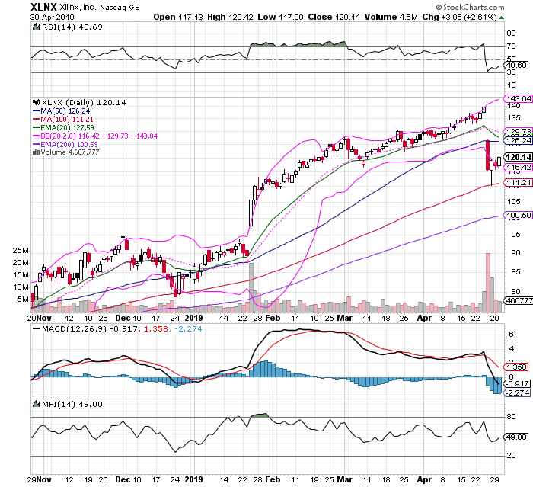Viewport: 533px width, 487px height.
Task: Click the -2.274 MACD histogram axis tag
Action: click(517, 392)
